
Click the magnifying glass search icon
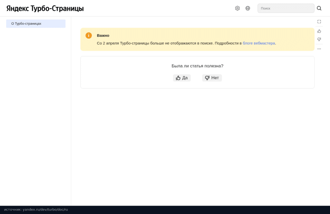click(319, 8)
